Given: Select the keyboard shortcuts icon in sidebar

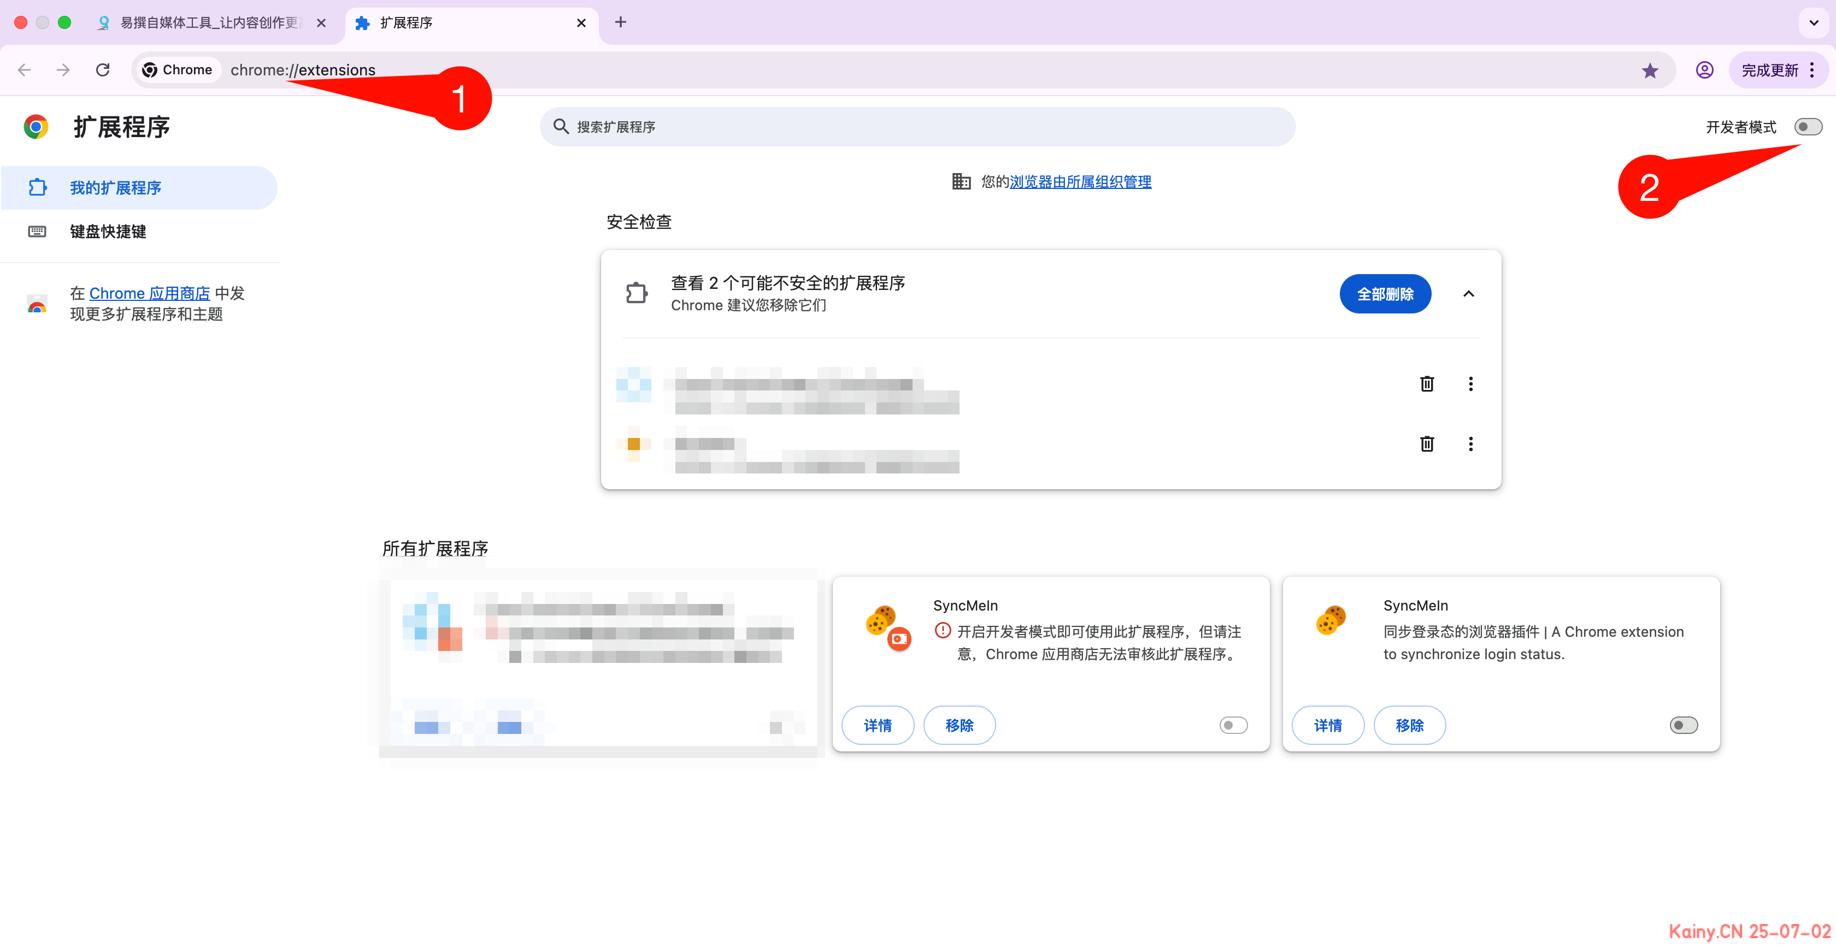Looking at the screenshot, I should (x=37, y=231).
